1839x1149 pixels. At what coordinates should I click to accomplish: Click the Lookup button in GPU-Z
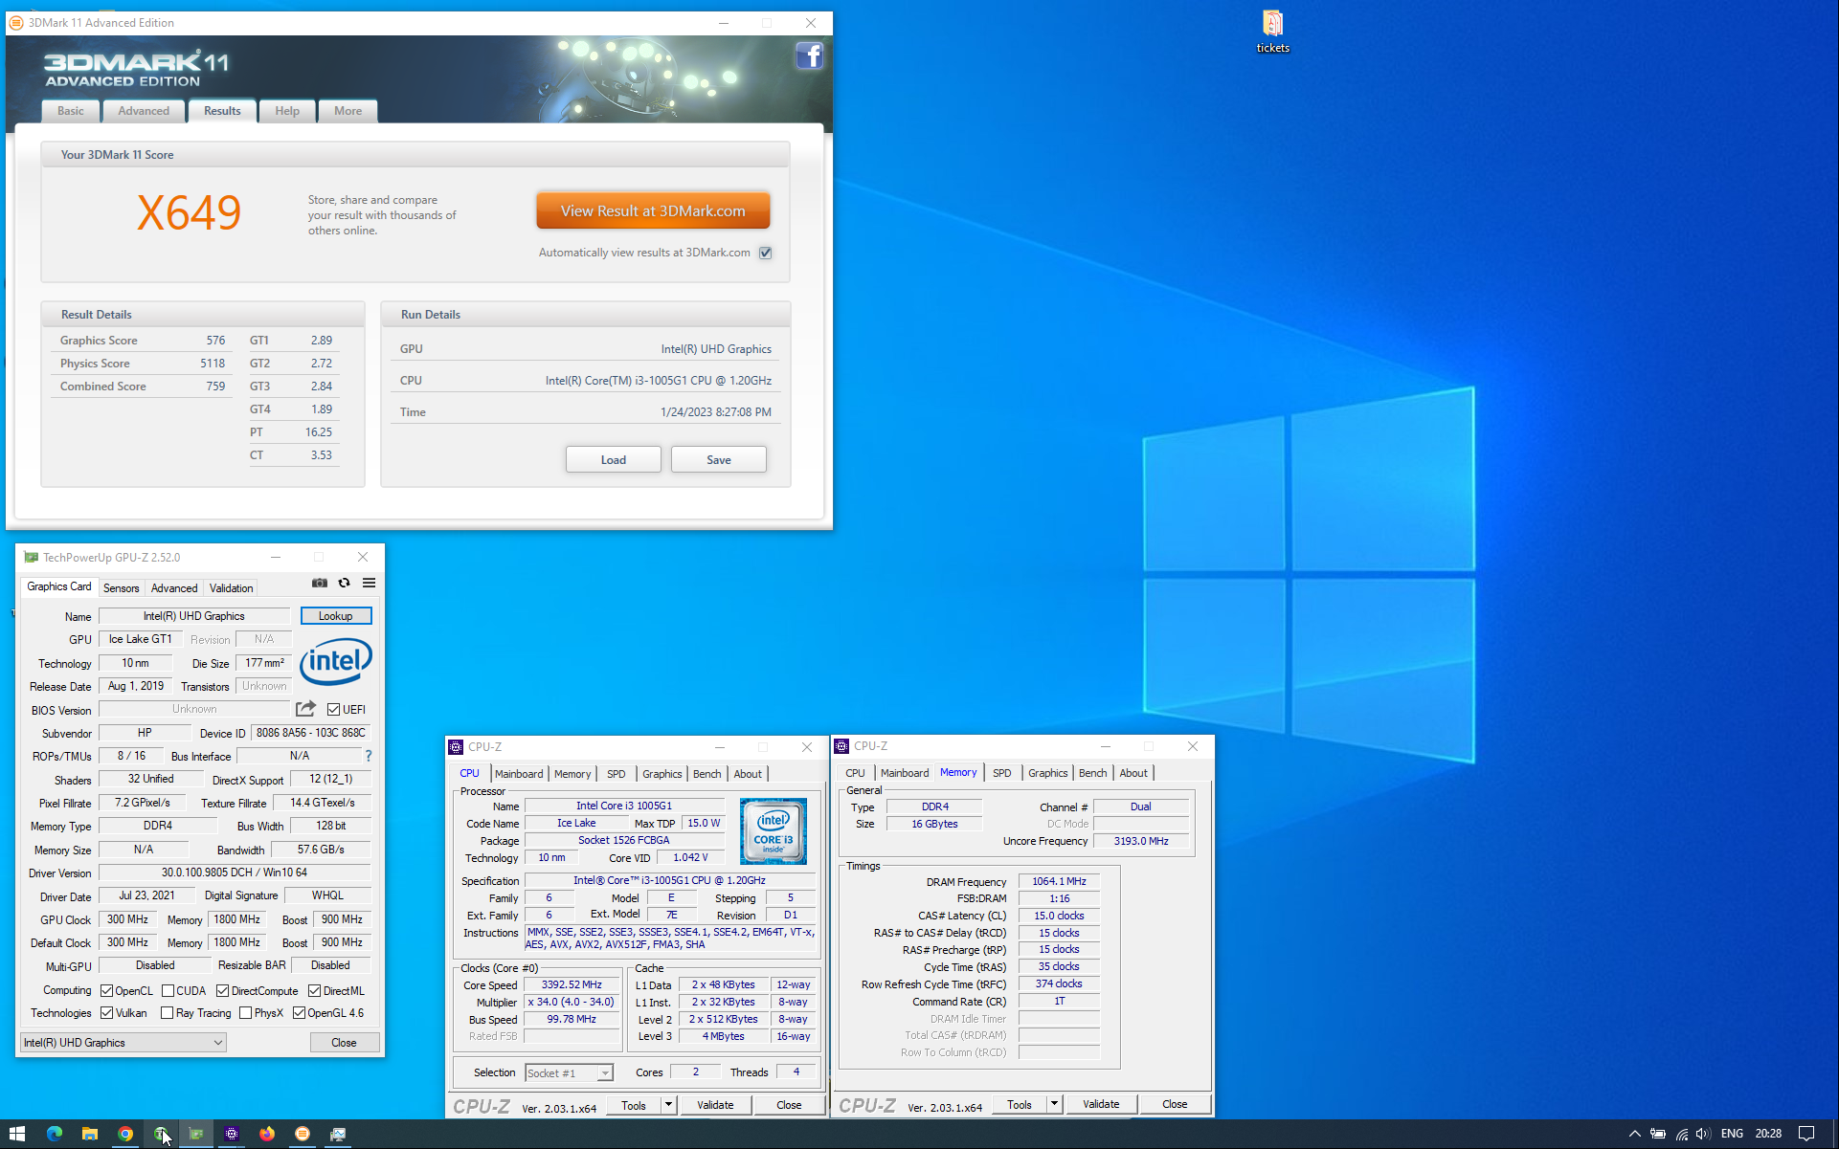point(336,616)
